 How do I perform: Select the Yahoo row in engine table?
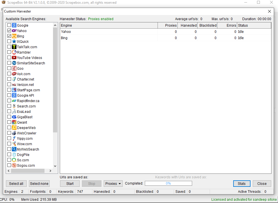click(x=165, y=32)
